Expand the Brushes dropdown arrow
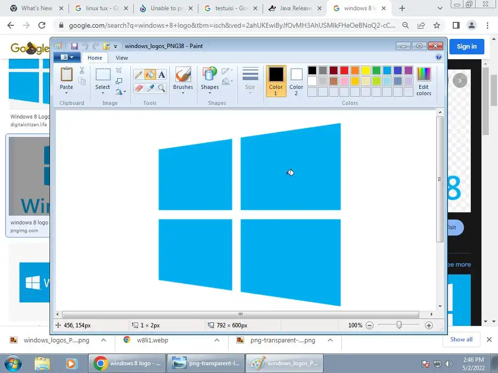498x373 pixels. pos(183,93)
